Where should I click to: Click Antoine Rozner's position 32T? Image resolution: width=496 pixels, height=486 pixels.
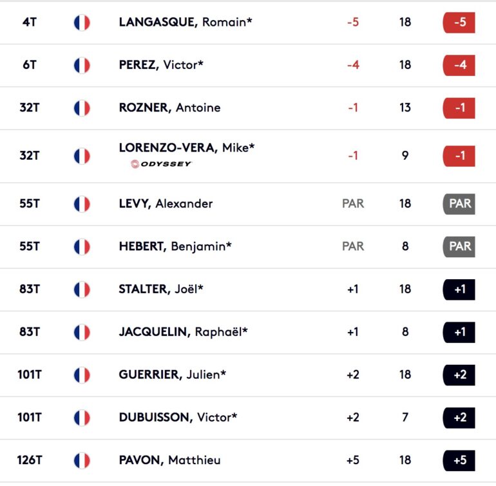click(x=30, y=108)
